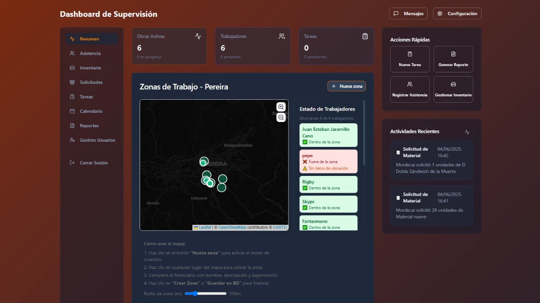Open Calendario from the sidebar
Viewport: 540px width, 303px height.
pyautogui.click(x=91, y=111)
